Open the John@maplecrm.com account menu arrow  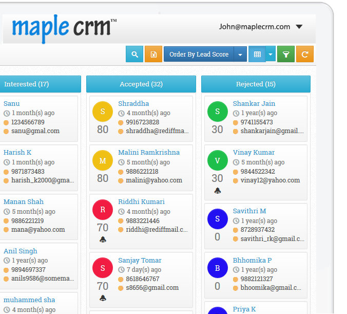pyautogui.click(x=299, y=27)
